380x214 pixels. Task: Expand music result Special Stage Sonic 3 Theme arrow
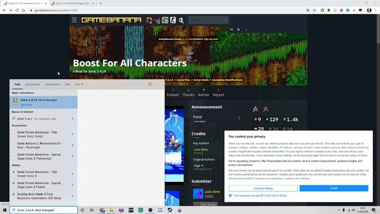point(72,185)
